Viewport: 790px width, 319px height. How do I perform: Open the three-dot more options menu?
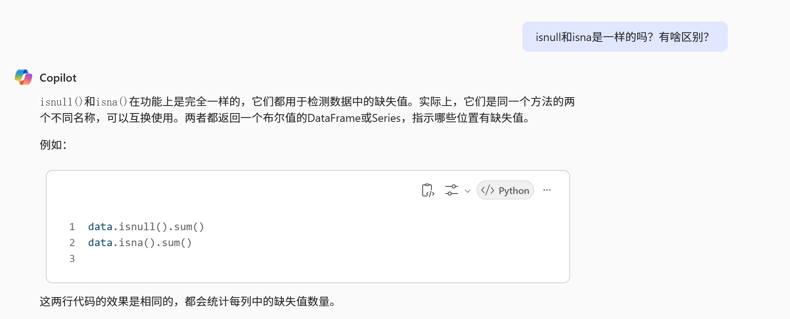pos(547,190)
